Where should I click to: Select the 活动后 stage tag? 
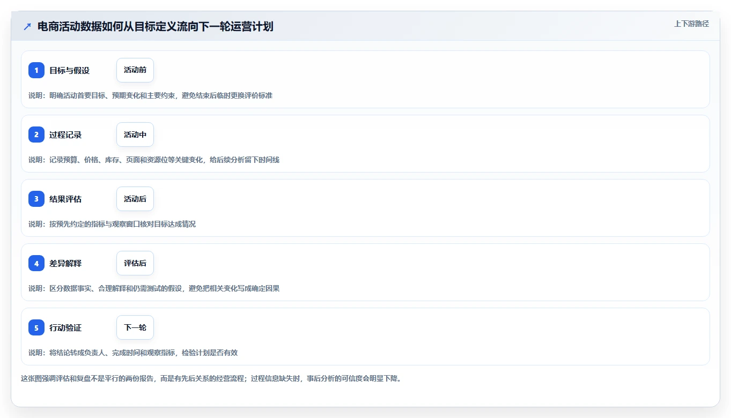click(135, 199)
